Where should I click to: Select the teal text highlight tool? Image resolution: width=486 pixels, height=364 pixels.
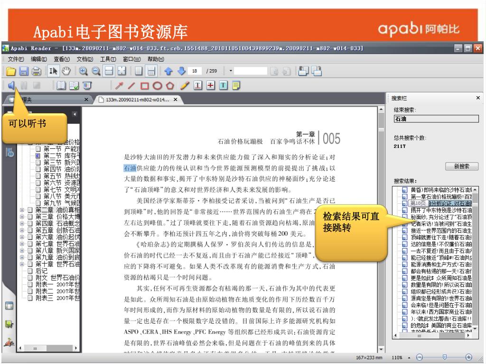[224, 85]
